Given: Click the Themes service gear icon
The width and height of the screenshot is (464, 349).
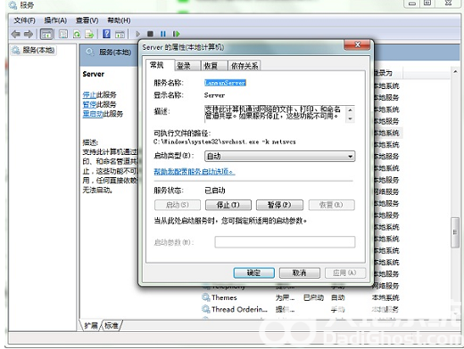Looking at the screenshot, I should (206, 297).
